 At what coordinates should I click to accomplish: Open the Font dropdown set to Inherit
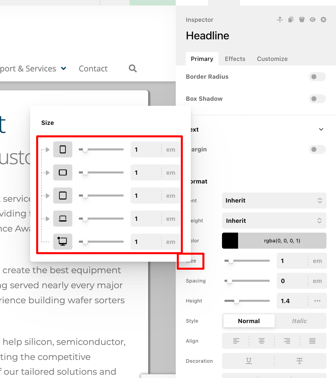[x=274, y=201]
